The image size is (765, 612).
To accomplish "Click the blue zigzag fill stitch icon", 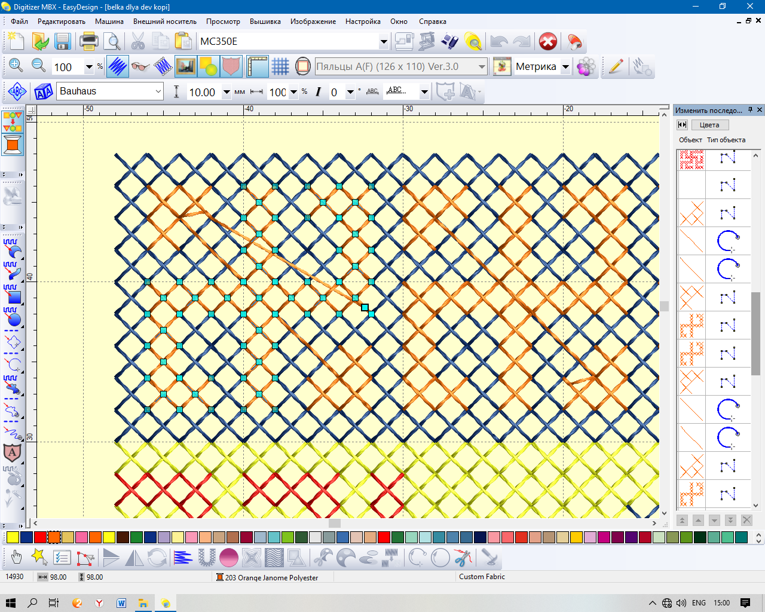I will point(183,558).
